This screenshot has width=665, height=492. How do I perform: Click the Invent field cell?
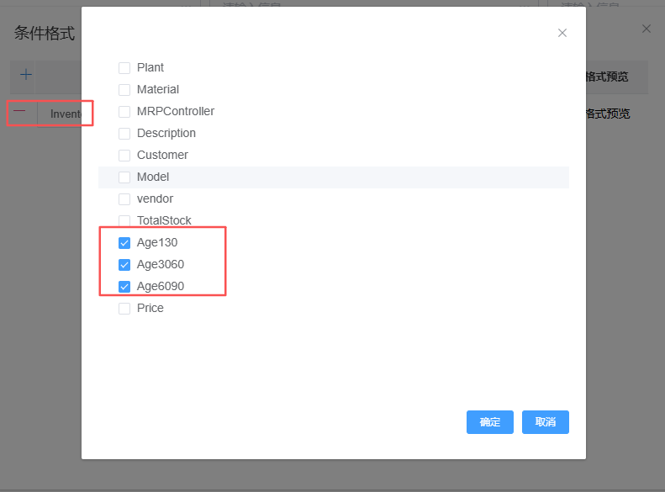[x=66, y=114]
